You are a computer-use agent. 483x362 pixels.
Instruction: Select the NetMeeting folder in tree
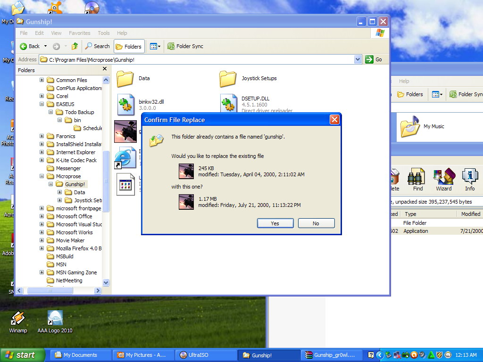(x=69, y=280)
